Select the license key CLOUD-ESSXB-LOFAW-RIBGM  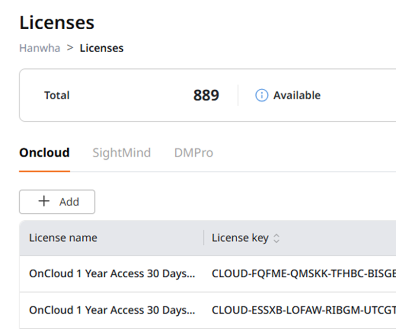click(x=304, y=310)
